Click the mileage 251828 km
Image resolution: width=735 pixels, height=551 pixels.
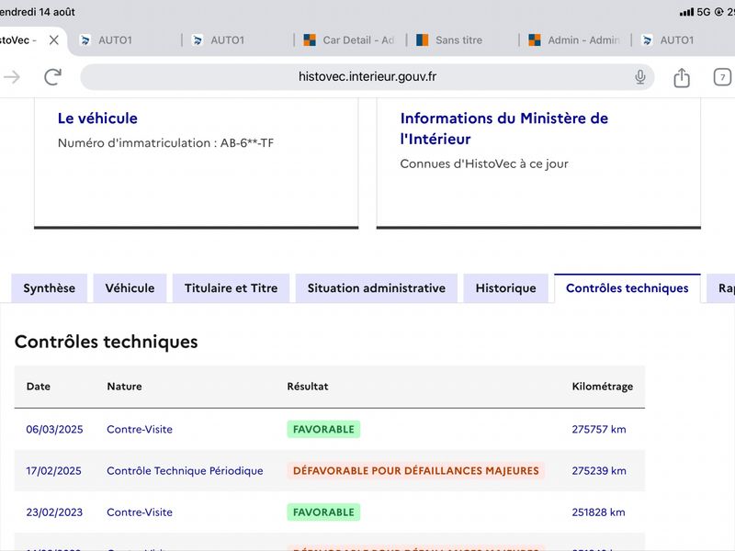[598, 512]
